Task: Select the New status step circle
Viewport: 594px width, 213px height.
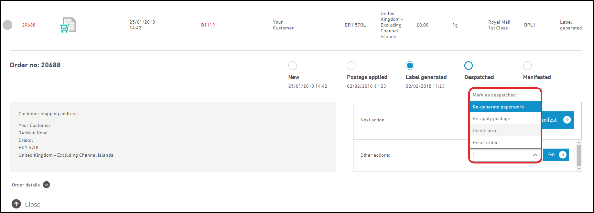Action: (x=293, y=66)
